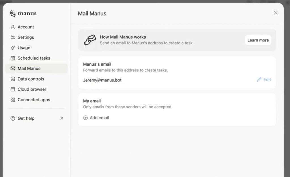Click the plus circle next to Add email
This screenshot has height=177, width=290.
click(86, 118)
